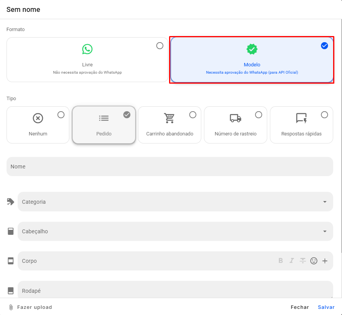Click the Pedido list icon
The height and width of the screenshot is (315, 342).
click(x=104, y=118)
